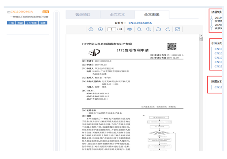Click document viewer scrollbar up arrow
Image resolution: width=227 pixels, height=159 pixels.
[201, 35]
